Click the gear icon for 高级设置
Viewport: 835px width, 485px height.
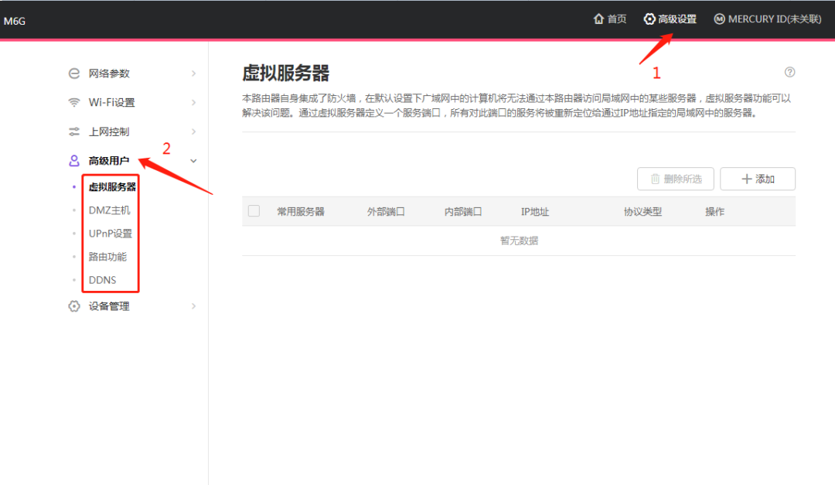[x=649, y=19]
